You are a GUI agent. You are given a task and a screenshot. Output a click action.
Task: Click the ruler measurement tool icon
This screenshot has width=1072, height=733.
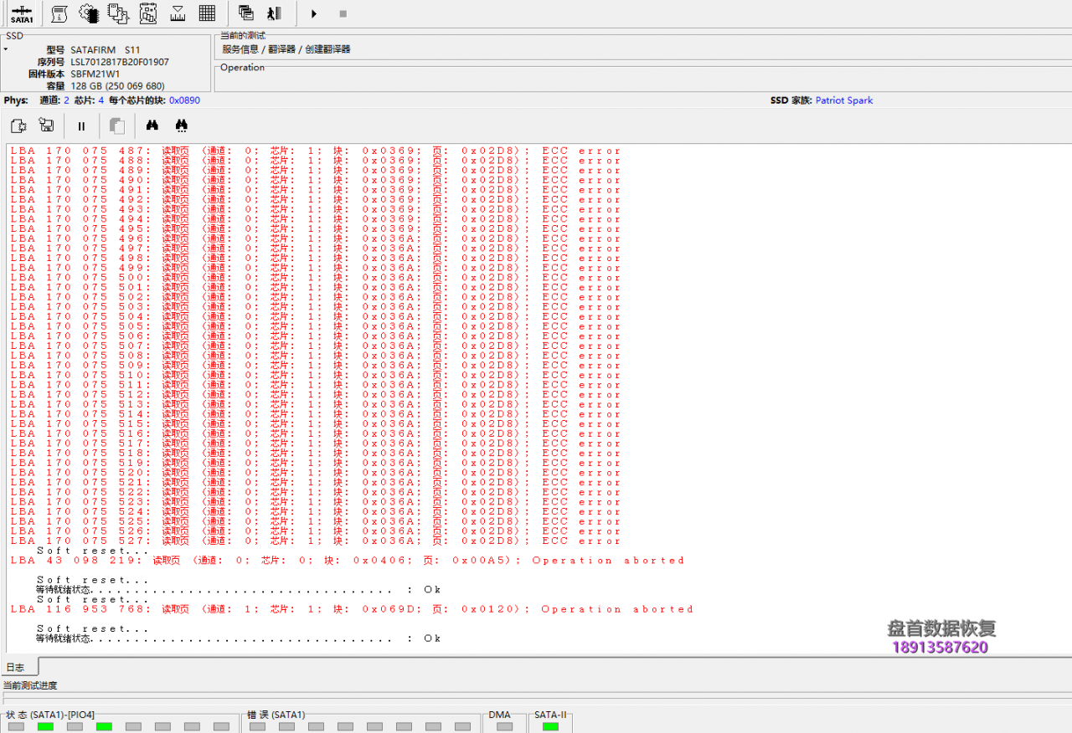(178, 13)
